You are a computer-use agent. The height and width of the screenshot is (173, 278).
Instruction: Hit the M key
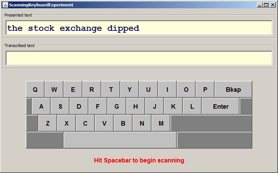point(161,123)
